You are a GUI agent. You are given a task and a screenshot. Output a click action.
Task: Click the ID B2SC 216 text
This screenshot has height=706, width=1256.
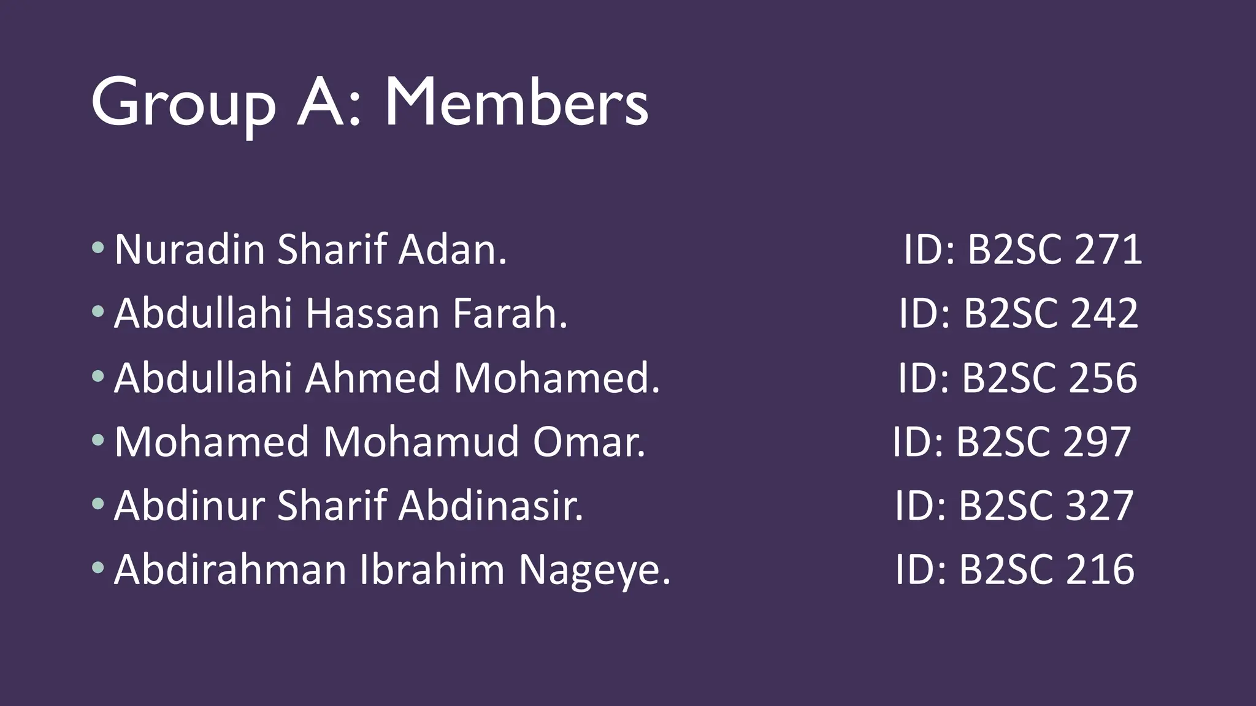1015,569
